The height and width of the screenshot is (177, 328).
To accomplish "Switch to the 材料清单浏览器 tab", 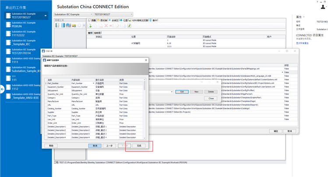I will 138,20.
